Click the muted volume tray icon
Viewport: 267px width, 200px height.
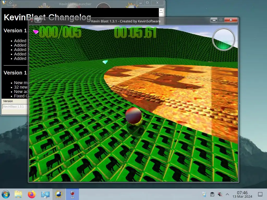tap(220, 194)
